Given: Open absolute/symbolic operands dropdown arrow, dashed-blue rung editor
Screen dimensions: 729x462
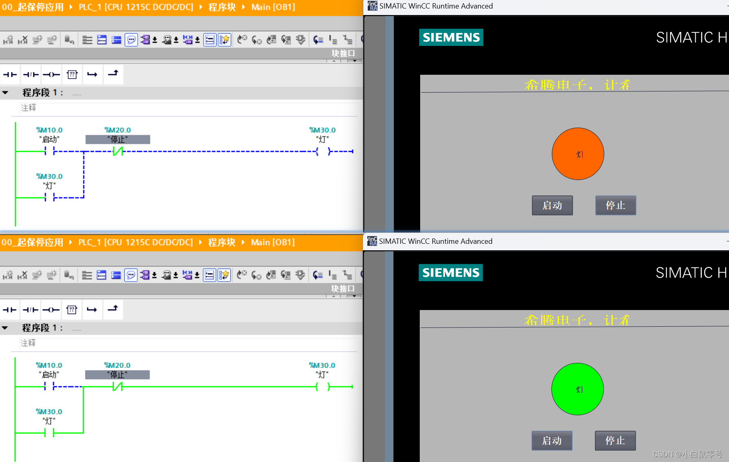Looking at the screenshot, I should (x=155, y=40).
